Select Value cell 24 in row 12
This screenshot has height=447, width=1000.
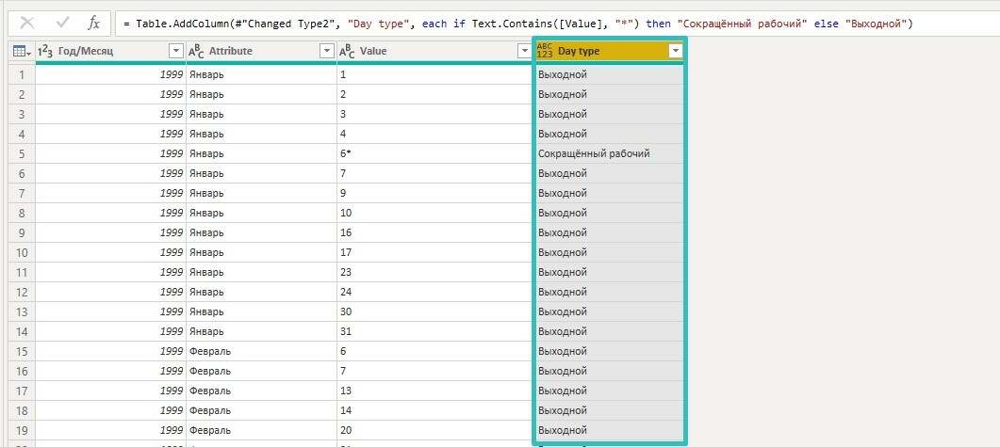click(x=434, y=292)
